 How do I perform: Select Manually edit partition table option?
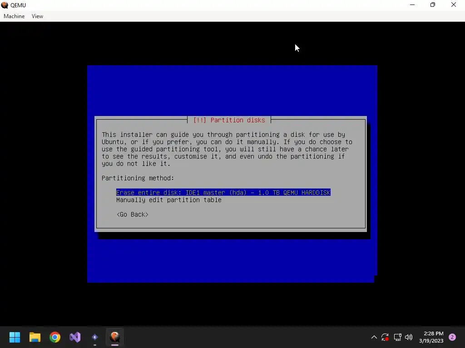[x=169, y=200]
